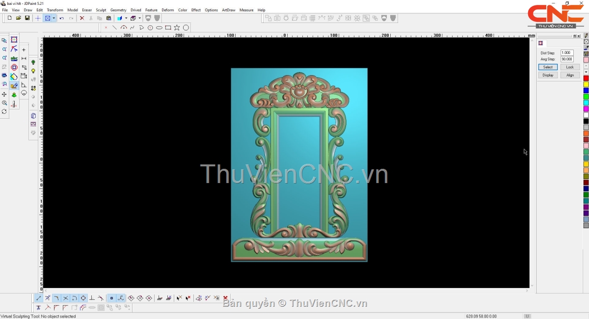Select the line drawing tool
The height and width of the screenshot is (319, 589).
point(114,27)
